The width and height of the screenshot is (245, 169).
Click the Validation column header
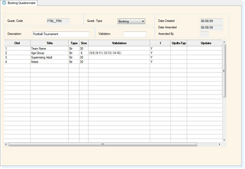point(119,43)
